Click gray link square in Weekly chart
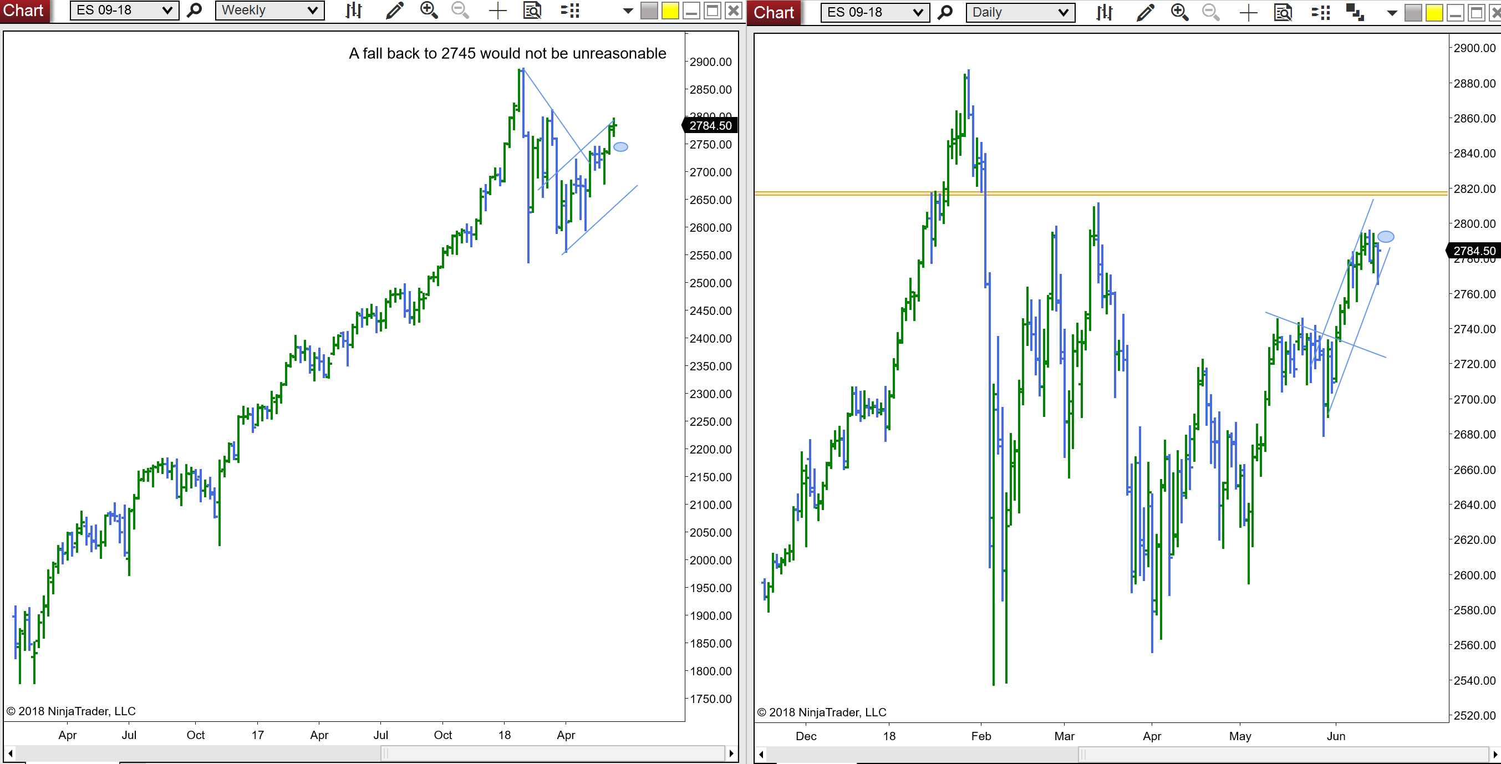Viewport: 1501px width, 764px height. click(x=649, y=11)
